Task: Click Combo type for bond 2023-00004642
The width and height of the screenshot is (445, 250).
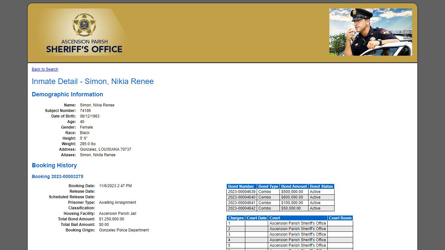Action: [268, 208]
